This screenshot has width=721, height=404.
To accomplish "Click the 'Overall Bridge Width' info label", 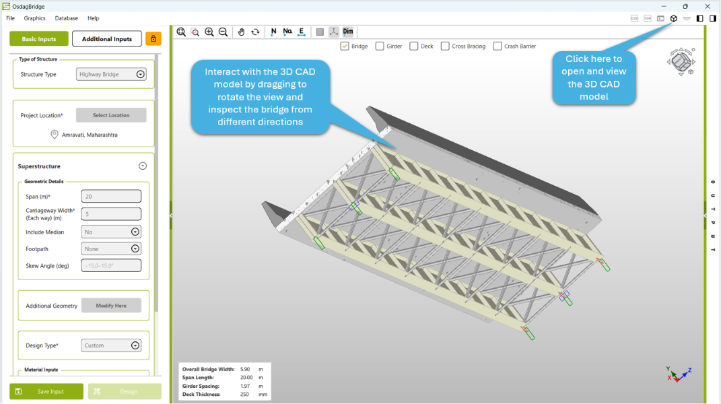I will [x=208, y=369].
